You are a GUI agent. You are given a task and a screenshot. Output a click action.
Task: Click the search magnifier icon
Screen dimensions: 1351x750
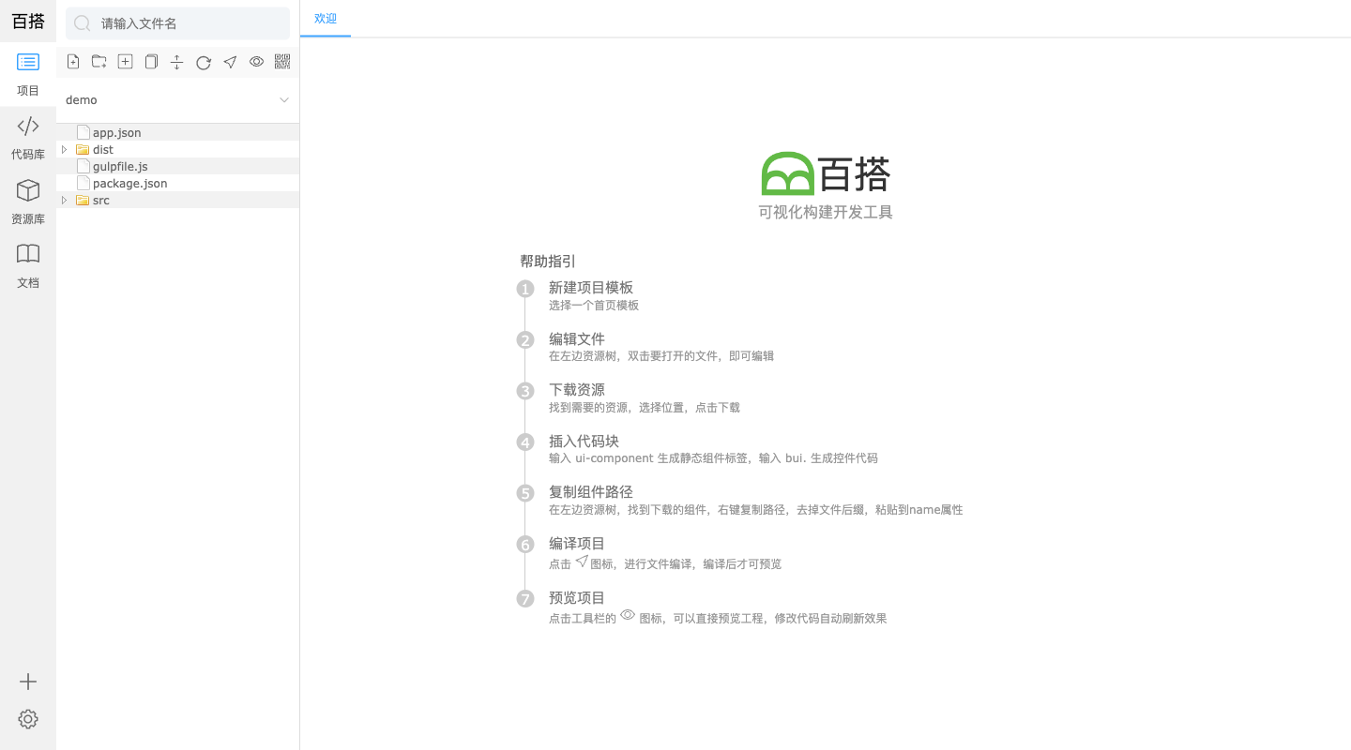click(x=83, y=23)
